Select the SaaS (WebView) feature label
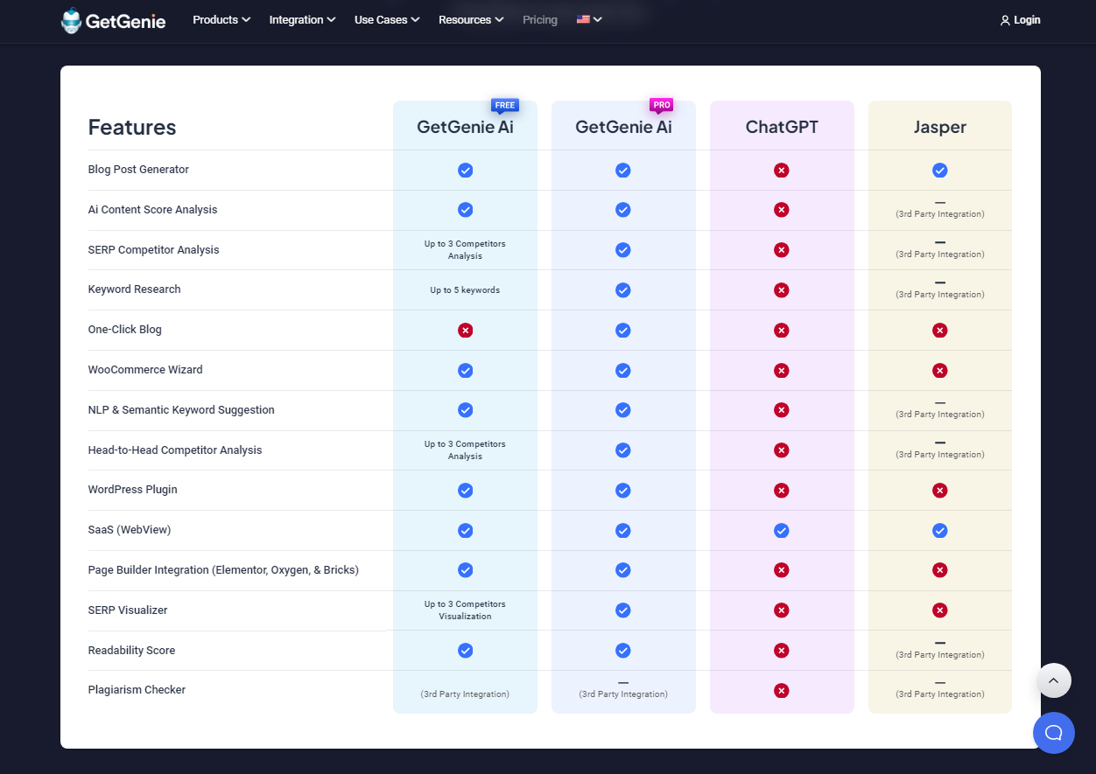This screenshot has width=1096, height=774. tap(130, 530)
